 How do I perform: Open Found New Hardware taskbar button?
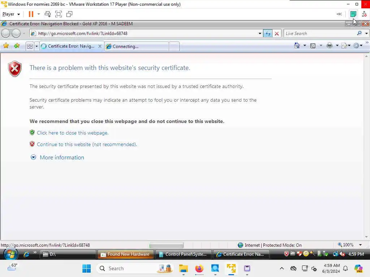[125, 254]
